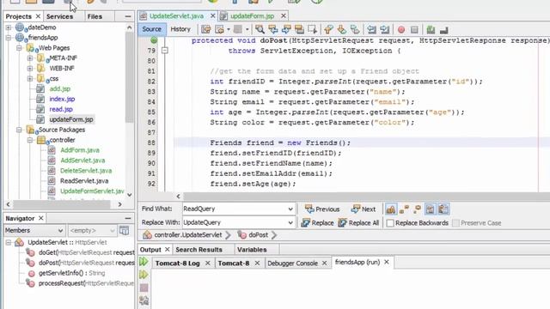Toggle Bookmark on the current line
Screen dimensions: 550x309
tap(355, 29)
